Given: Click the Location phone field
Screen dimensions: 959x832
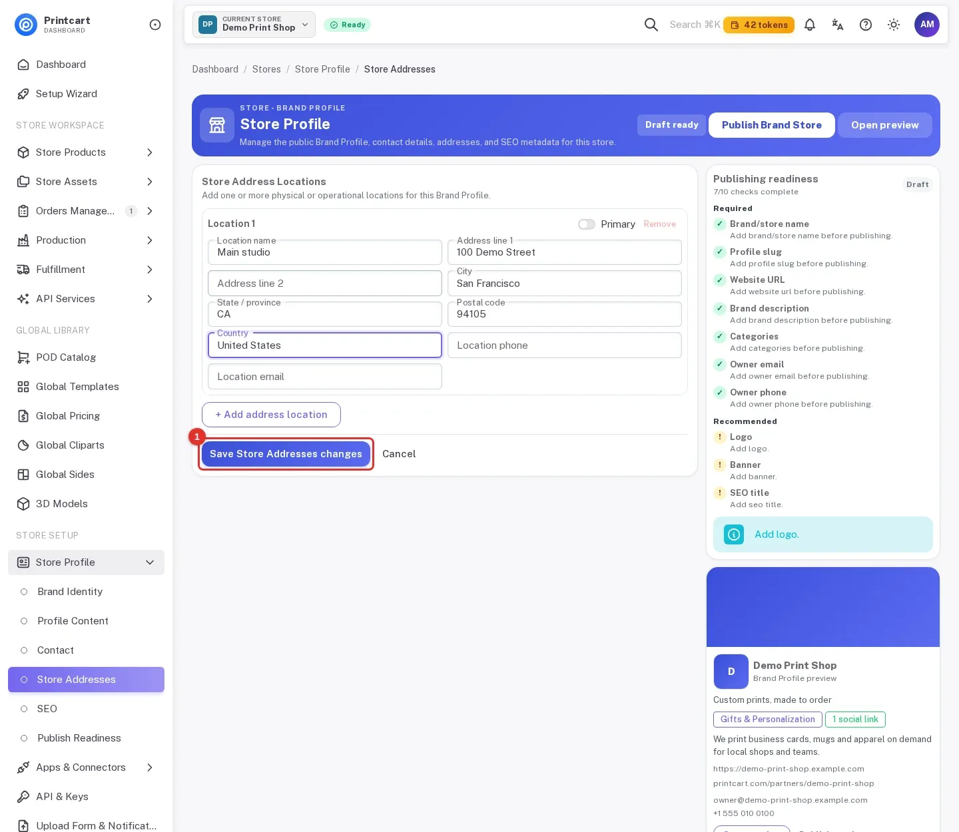Looking at the screenshot, I should click(x=565, y=345).
